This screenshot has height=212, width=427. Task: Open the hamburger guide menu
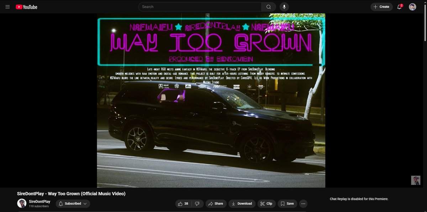(7, 7)
